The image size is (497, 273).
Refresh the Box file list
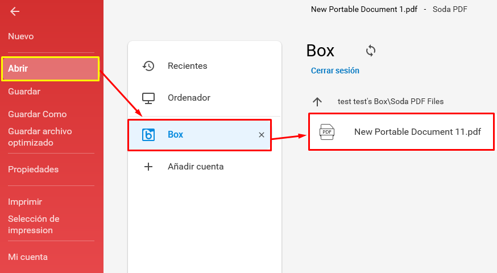tap(371, 51)
